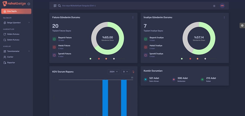245x116 pixels.
Task: Click the settings gear on right edge
Action: [242, 25]
